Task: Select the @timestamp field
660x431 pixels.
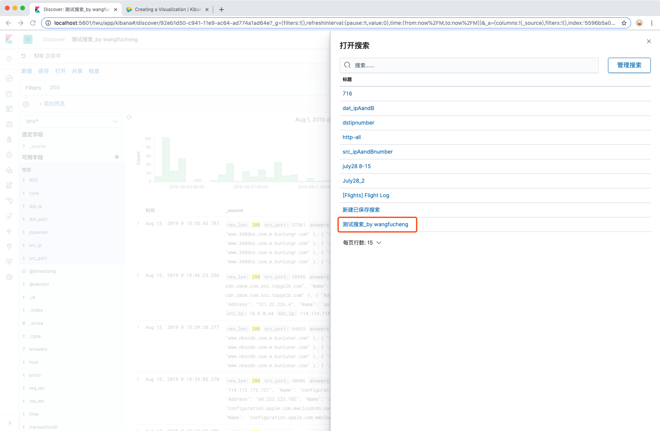Action: click(42, 271)
